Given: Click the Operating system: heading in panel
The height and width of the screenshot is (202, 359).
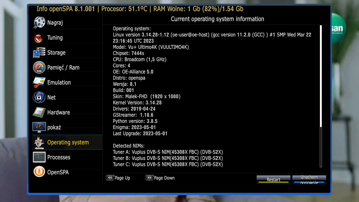Looking at the screenshot, I should tap(132, 29).
